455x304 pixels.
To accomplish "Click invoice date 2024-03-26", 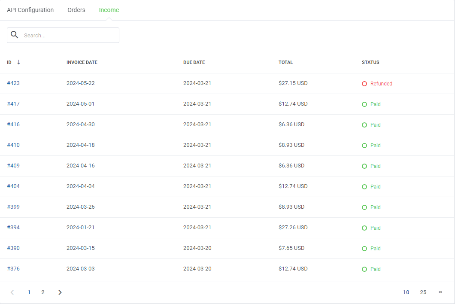I will (x=81, y=207).
